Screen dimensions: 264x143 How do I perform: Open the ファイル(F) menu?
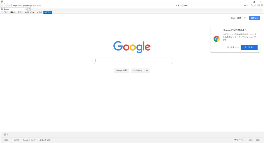(x=5, y=12)
